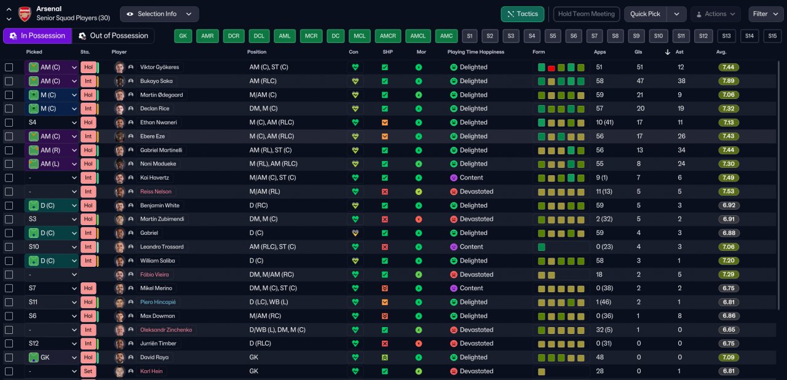Click the Arsenal club badge icon
Viewport: 787px width, 380px height.
click(25, 14)
